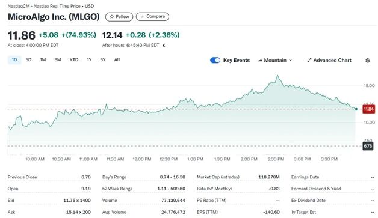The height and width of the screenshot is (218, 378).
Task: Select the 5Y time range
Action: pos(103,60)
